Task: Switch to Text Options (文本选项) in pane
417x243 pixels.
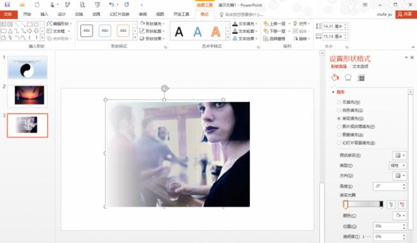Action: [x=360, y=66]
